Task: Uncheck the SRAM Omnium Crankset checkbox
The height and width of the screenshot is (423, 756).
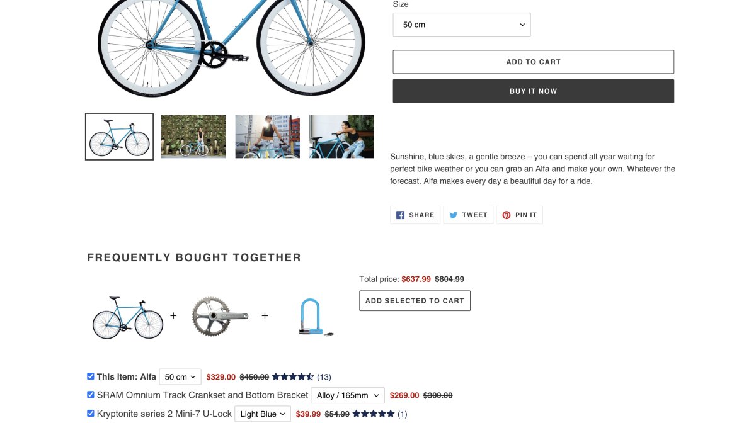Action: click(x=91, y=395)
